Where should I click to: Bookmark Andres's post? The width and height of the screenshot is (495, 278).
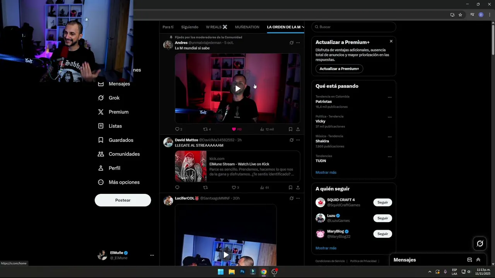(x=290, y=129)
